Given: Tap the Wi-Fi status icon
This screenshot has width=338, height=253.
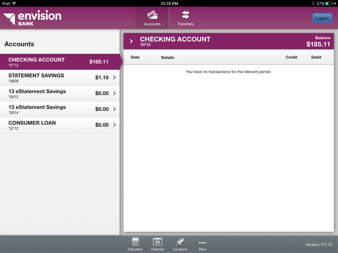Looking at the screenshot, I should tap(14, 4).
